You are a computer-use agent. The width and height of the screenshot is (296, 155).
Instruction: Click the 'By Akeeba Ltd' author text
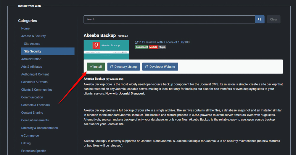coord(115,79)
